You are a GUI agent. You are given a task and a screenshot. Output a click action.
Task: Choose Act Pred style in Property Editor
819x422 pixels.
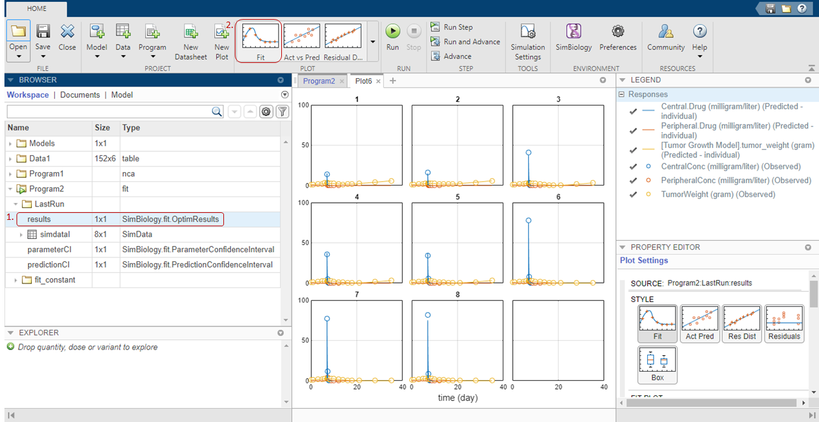click(699, 325)
